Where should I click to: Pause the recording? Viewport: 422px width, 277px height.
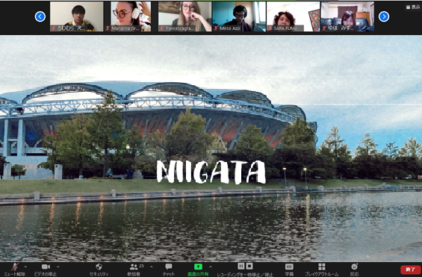pos(241,267)
